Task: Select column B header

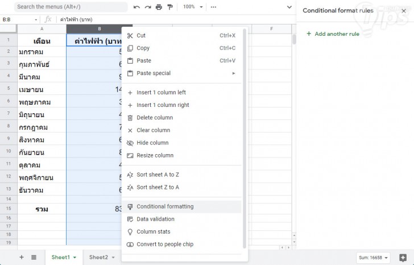Action: coord(100,29)
